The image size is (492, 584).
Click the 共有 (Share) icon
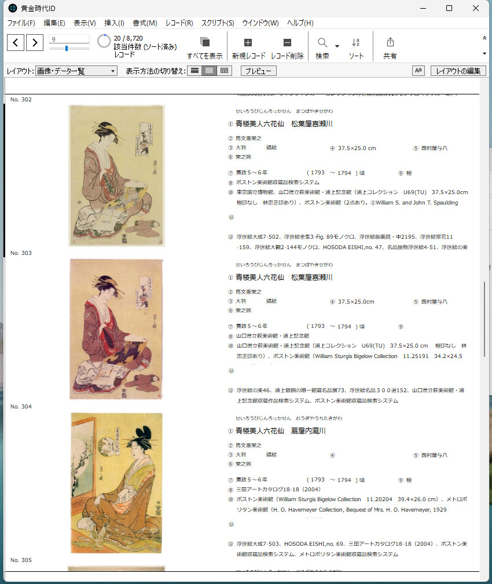coord(390,42)
